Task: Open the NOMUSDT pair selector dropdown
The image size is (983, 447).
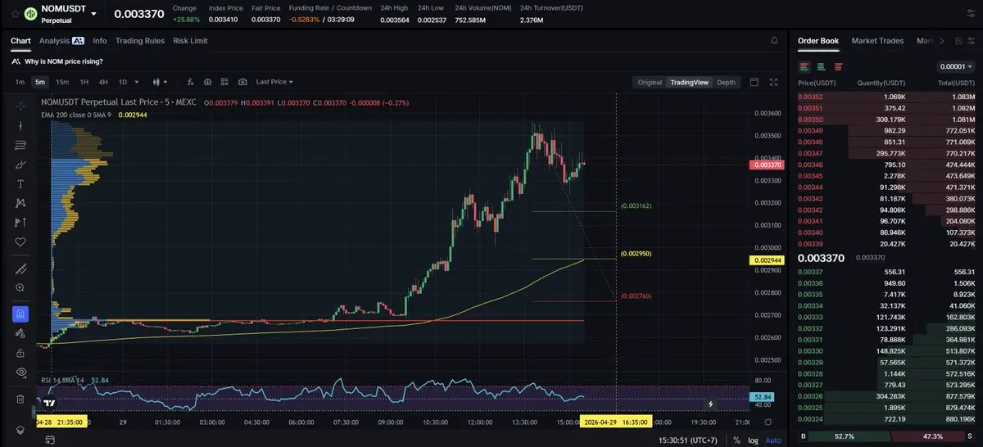Action: click(x=93, y=14)
